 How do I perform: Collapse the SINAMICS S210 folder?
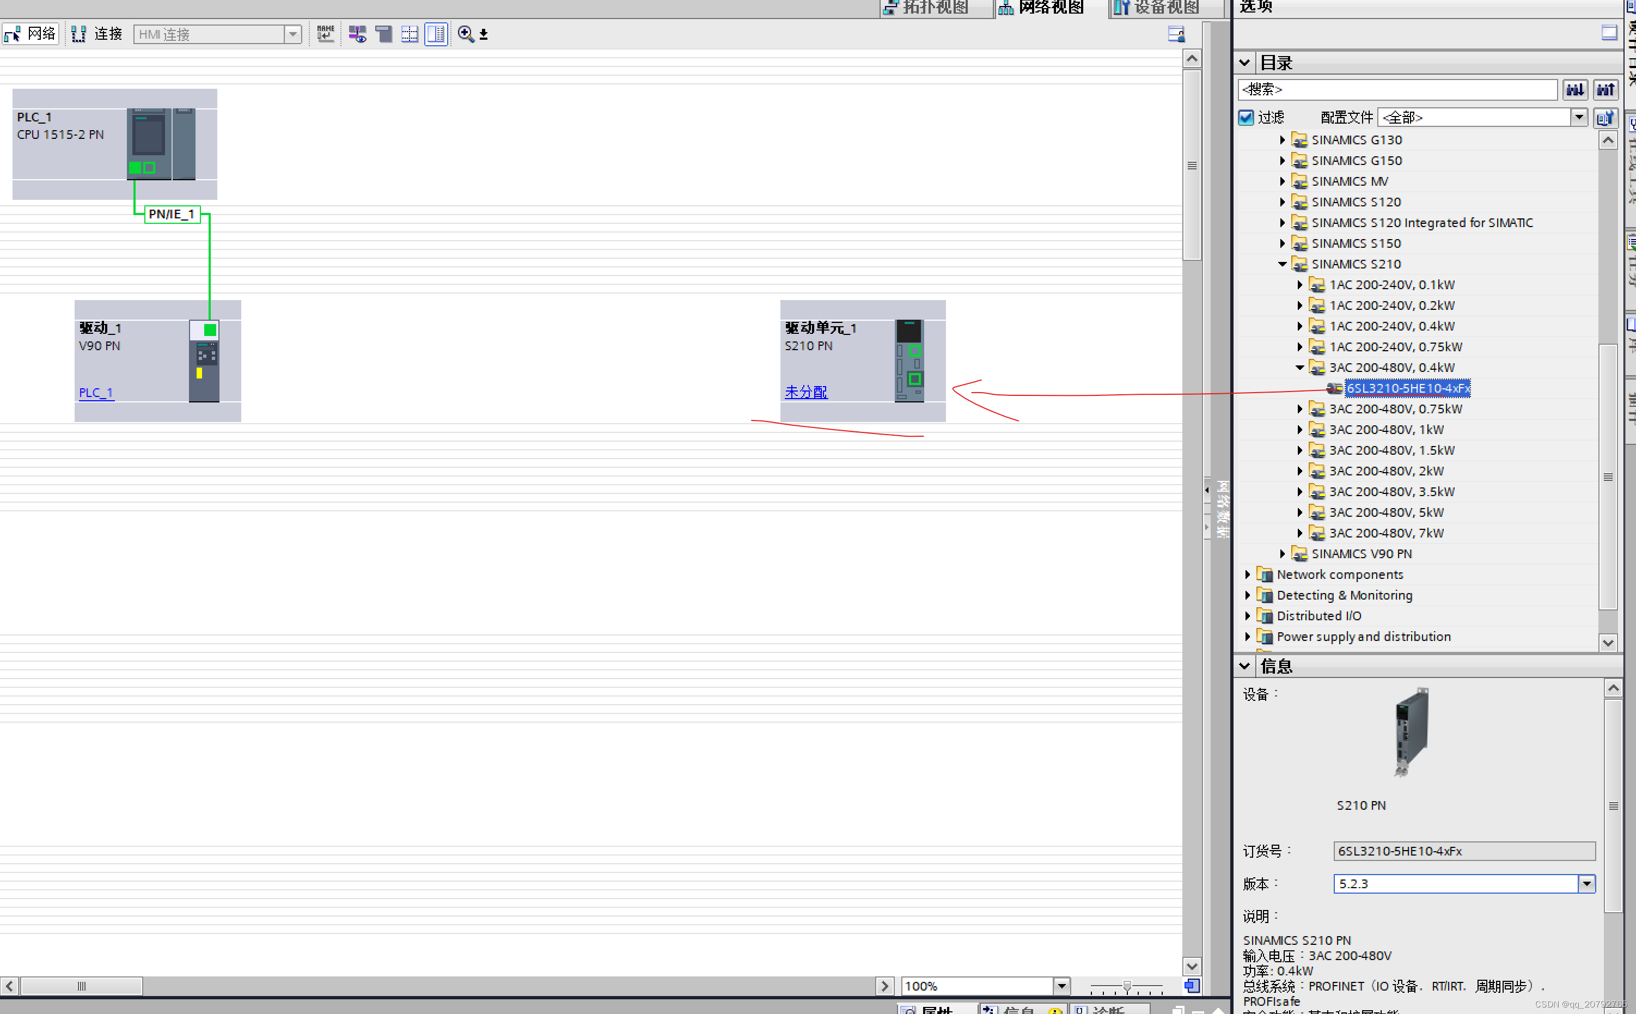coord(1282,264)
